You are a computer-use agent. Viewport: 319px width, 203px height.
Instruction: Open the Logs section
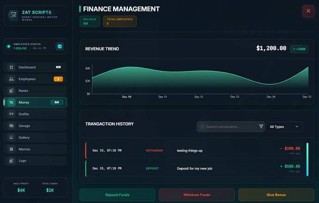[35, 161]
